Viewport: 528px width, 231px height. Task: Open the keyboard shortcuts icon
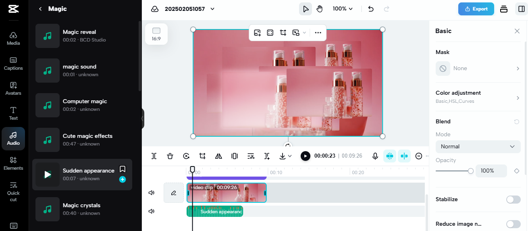(x=13, y=225)
